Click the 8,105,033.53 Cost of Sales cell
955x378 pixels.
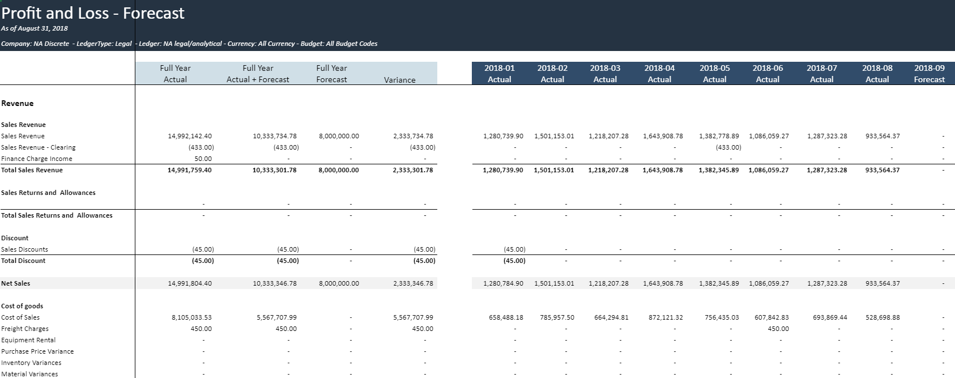[191, 317]
